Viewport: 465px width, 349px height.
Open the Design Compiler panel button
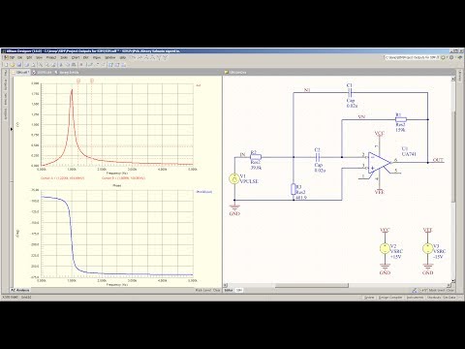(390, 298)
